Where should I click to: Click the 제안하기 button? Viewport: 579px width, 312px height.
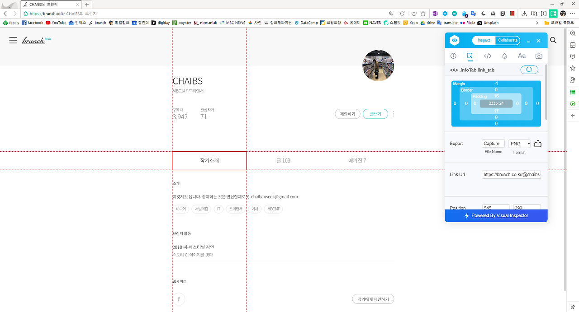pyautogui.click(x=348, y=114)
